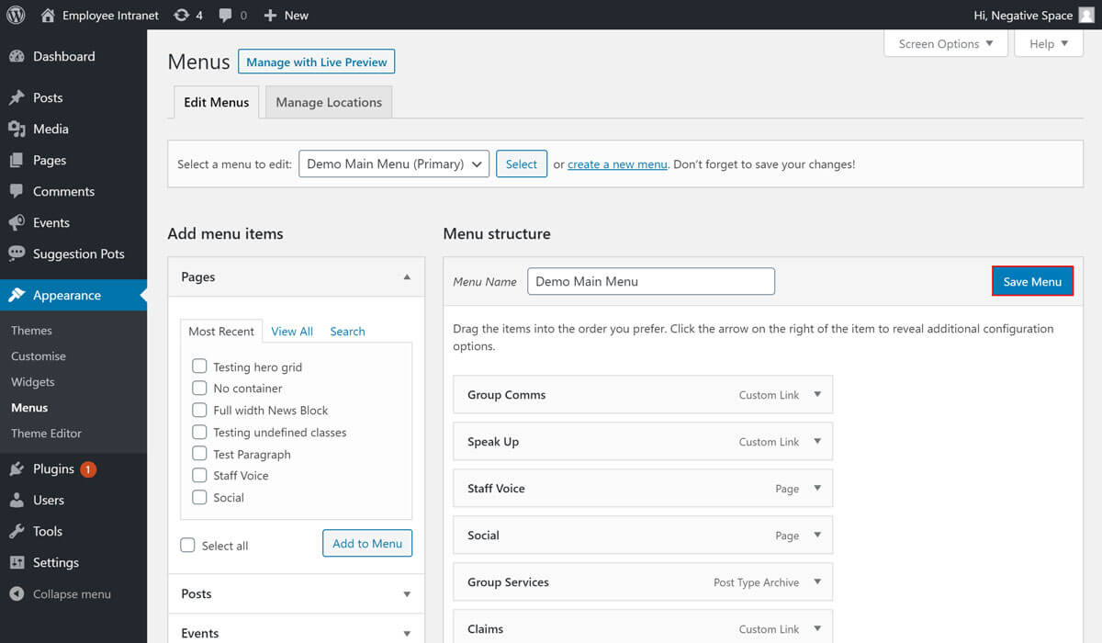The width and height of the screenshot is (1102, 643).
Task: Tick the Staff Voice page checkbox
Action: click(199, 475)
